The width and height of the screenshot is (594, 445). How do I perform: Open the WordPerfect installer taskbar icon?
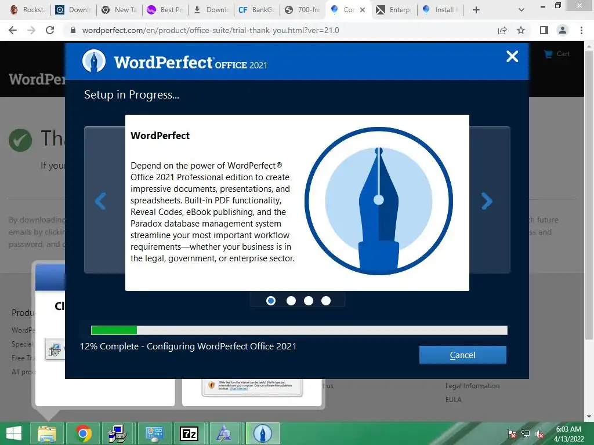point(263,433)
